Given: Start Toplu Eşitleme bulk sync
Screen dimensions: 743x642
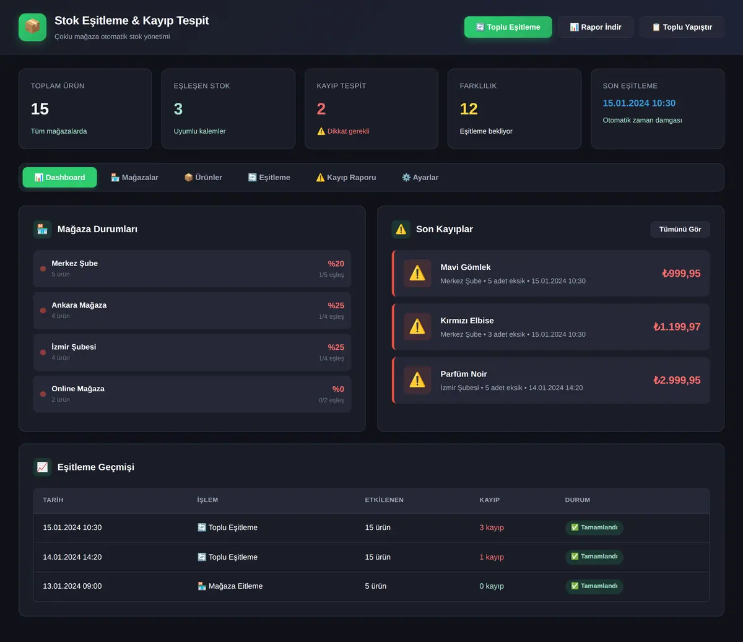Looking at the screenshot, I should click(x=508, y=27).
